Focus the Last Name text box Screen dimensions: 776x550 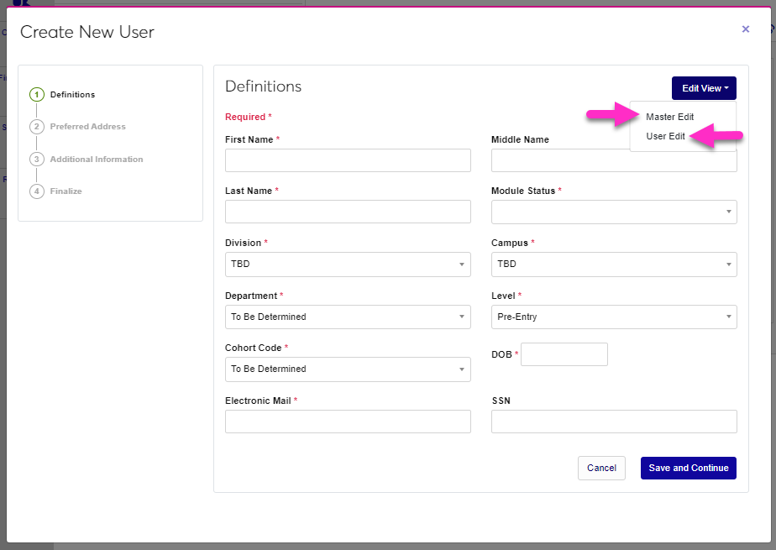pos(348,212)
